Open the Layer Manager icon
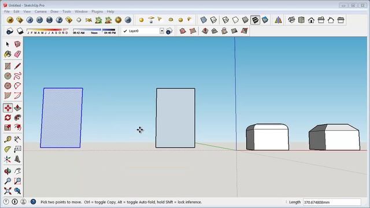 [169, 31]
